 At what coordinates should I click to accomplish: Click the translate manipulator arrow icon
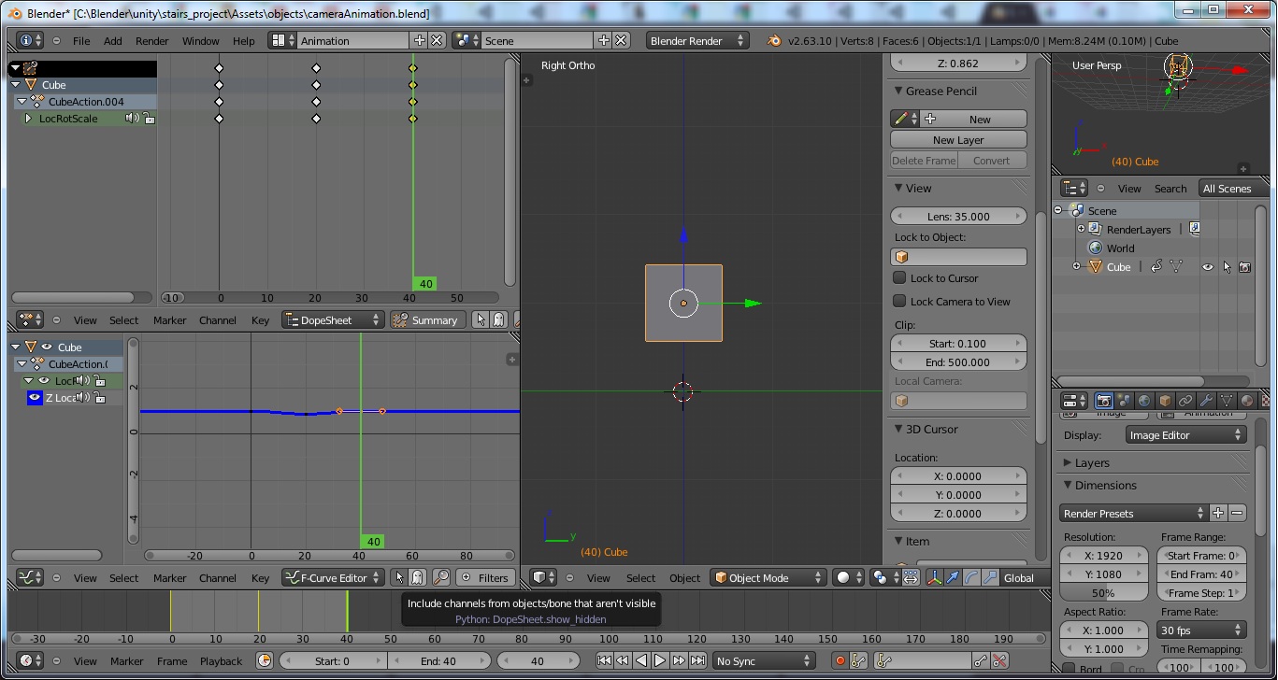pyautogui.click(x=952, y=577)
